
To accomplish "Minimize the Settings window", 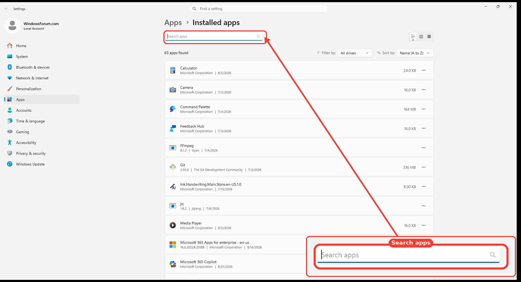I will click(x=486, y=6).
